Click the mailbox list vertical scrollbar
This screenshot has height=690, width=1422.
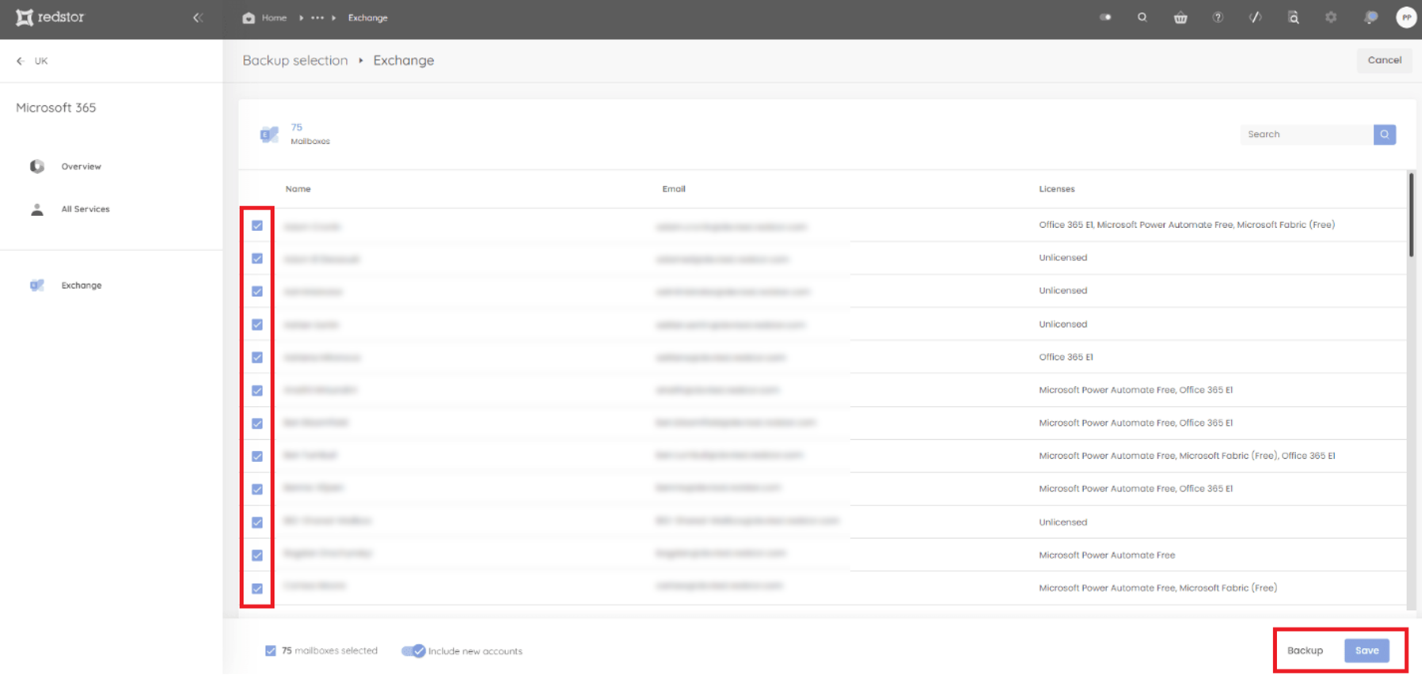pos(1411,214)
